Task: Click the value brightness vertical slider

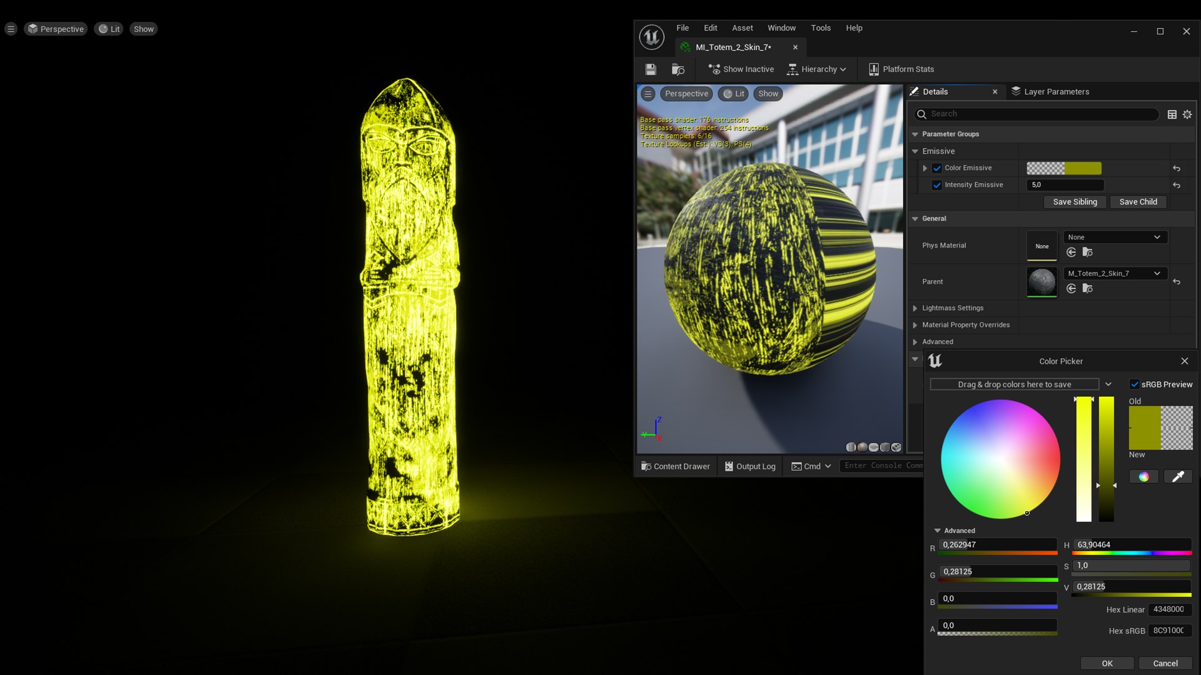Action: click(1107, 459)
